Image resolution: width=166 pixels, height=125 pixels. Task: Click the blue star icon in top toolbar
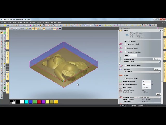point(100,26)
